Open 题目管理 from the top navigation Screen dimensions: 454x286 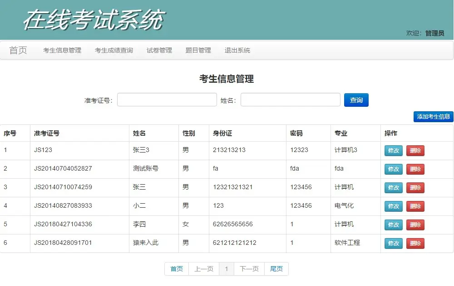198,50
